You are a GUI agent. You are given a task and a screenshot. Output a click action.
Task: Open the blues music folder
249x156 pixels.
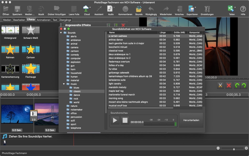point(76,87)
